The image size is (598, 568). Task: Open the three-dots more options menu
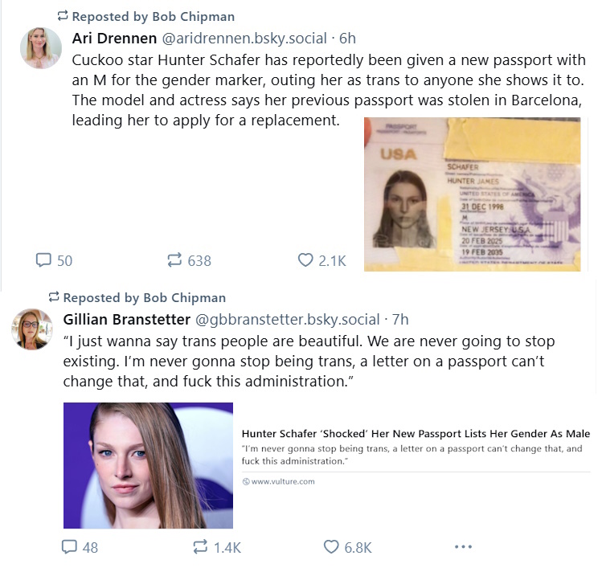(x=464, y=547)
